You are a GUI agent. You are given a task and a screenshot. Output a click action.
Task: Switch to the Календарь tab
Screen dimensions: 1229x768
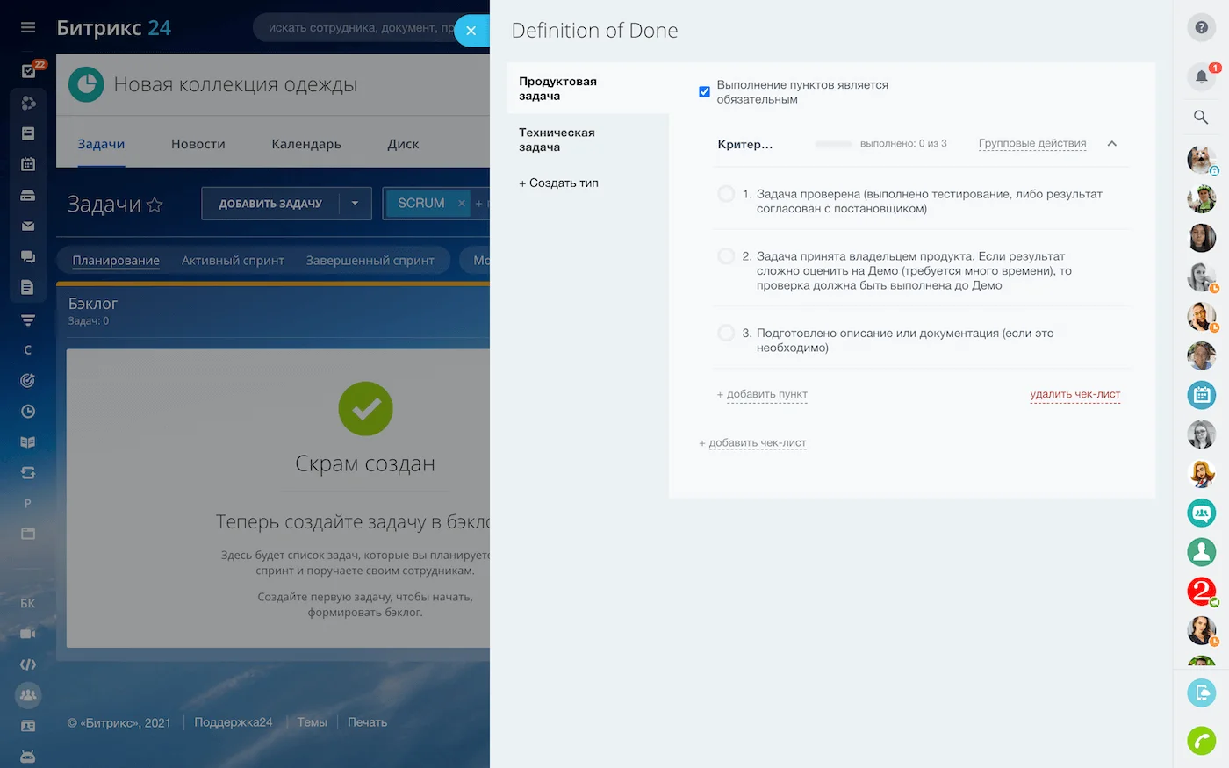(x=305, y=144)
